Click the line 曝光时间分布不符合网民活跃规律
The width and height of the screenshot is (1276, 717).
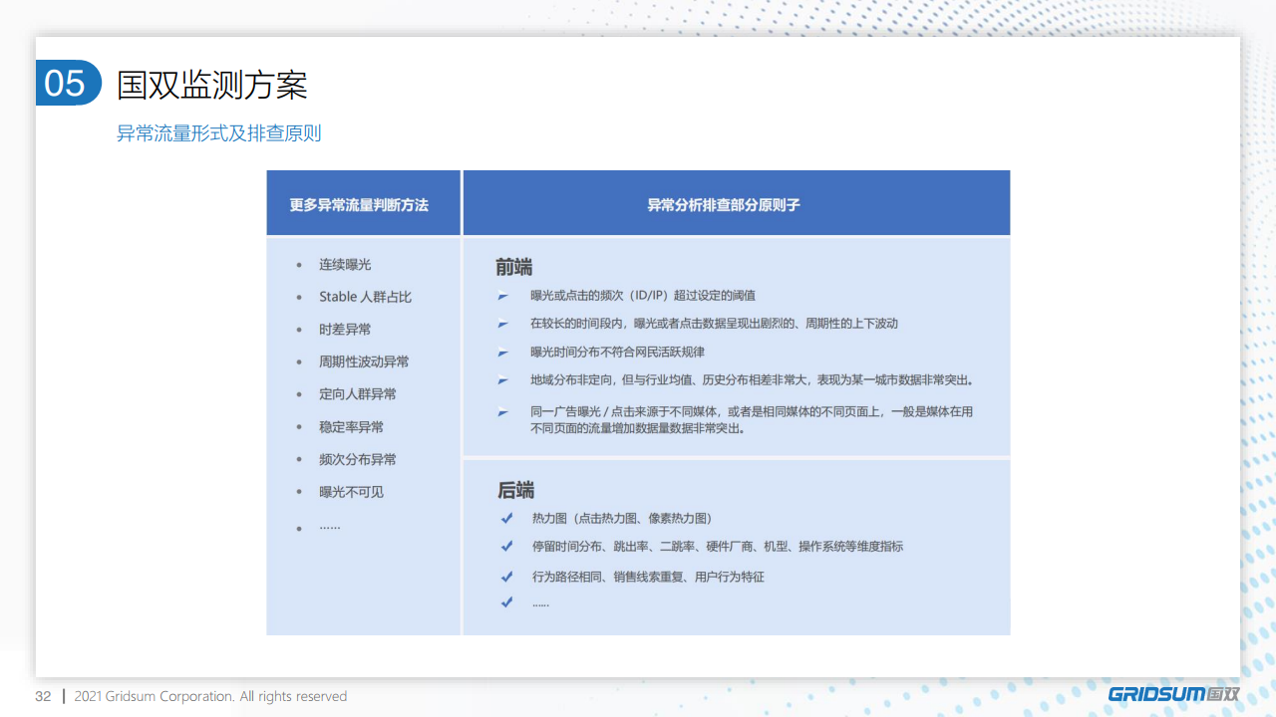618,353
